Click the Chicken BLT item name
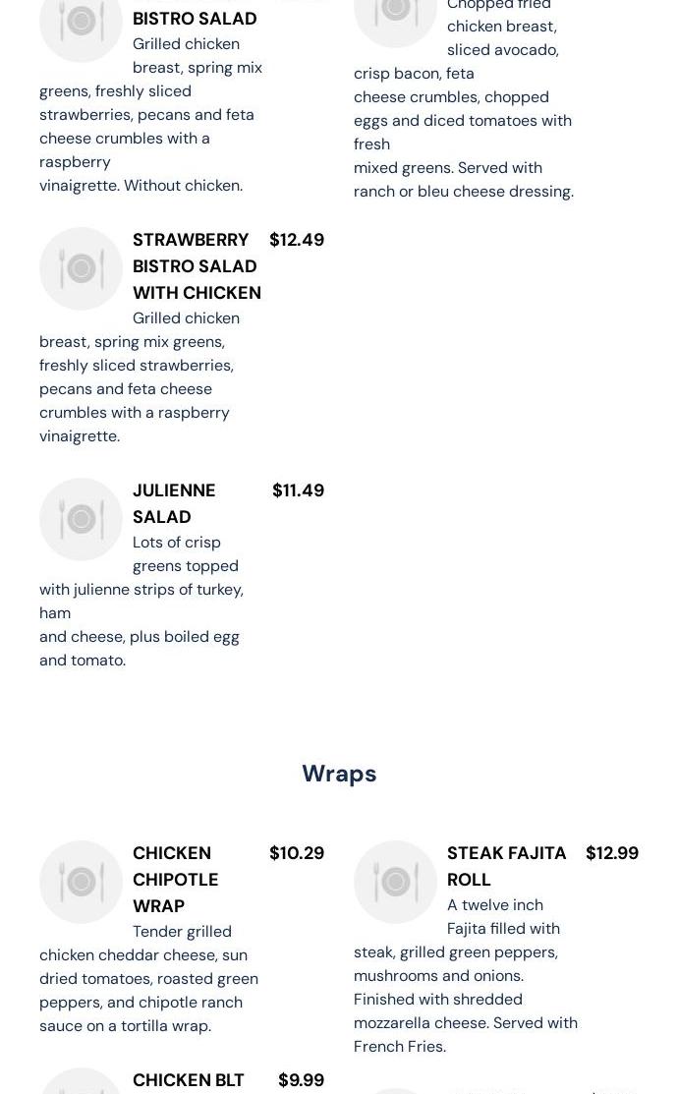 [188, 1079]
